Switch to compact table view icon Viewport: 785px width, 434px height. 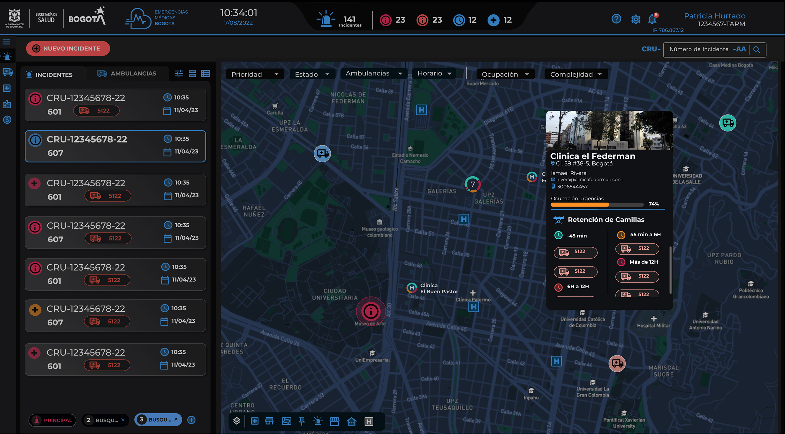(206, 73)
